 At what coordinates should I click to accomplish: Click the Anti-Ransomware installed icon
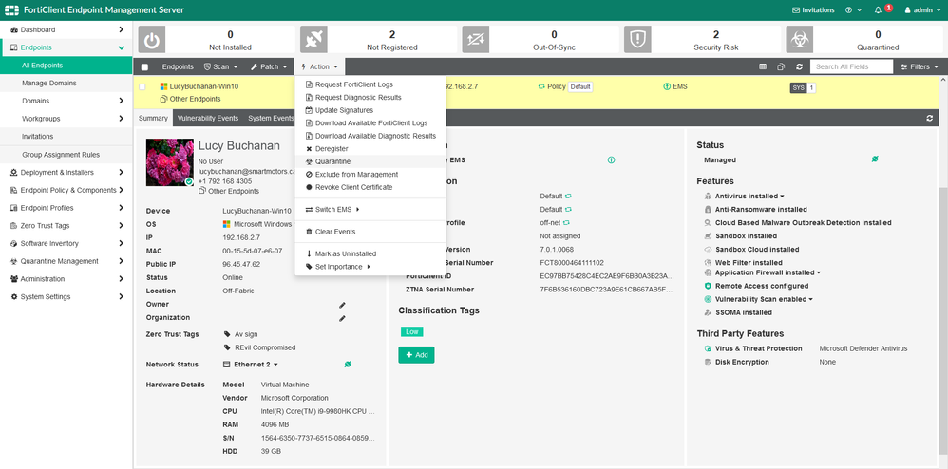pos(708,209)
